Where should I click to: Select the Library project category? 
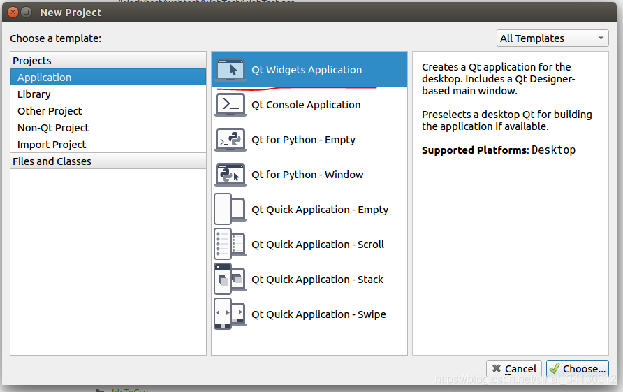pos(108,94)
